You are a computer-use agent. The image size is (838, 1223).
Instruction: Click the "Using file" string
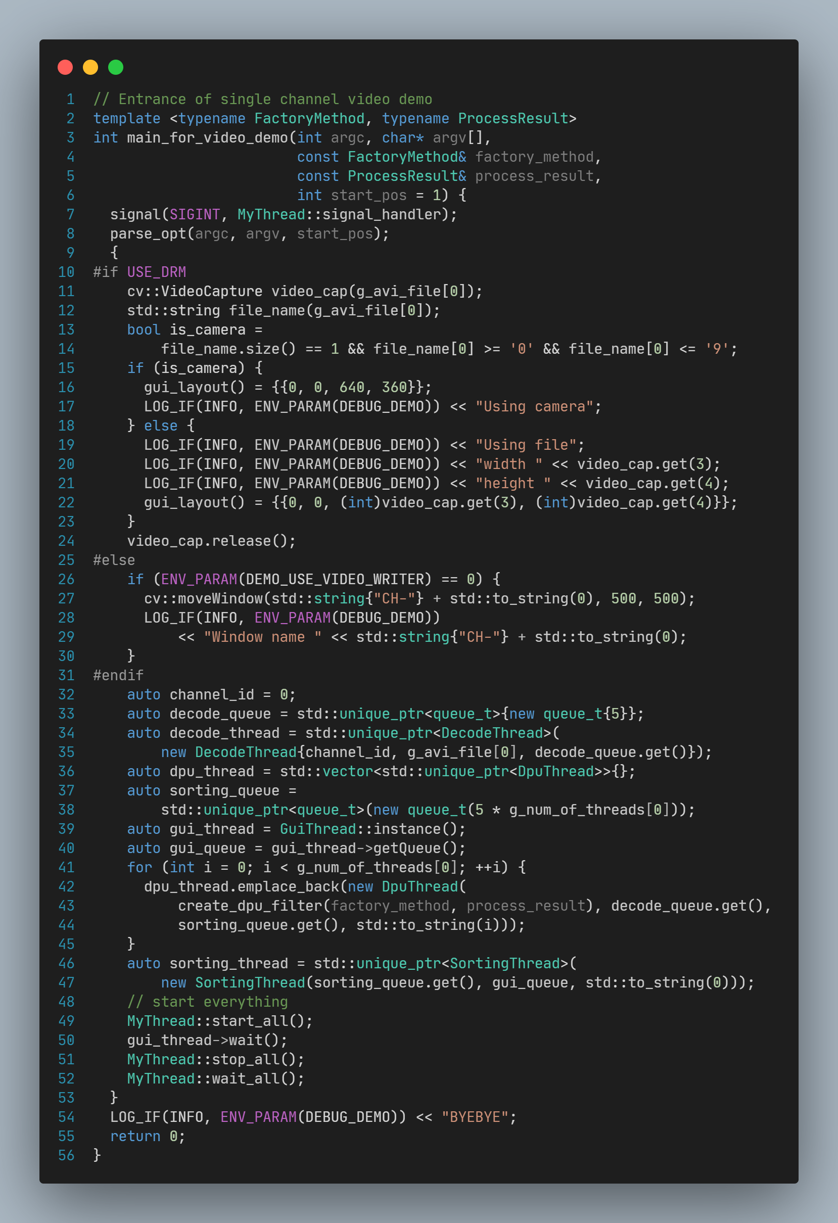tap(526, 445)
